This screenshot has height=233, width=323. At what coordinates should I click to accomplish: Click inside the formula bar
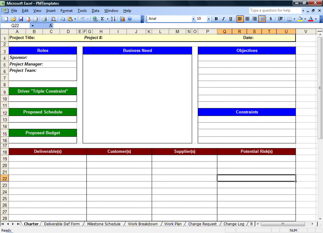pos(126,25)
